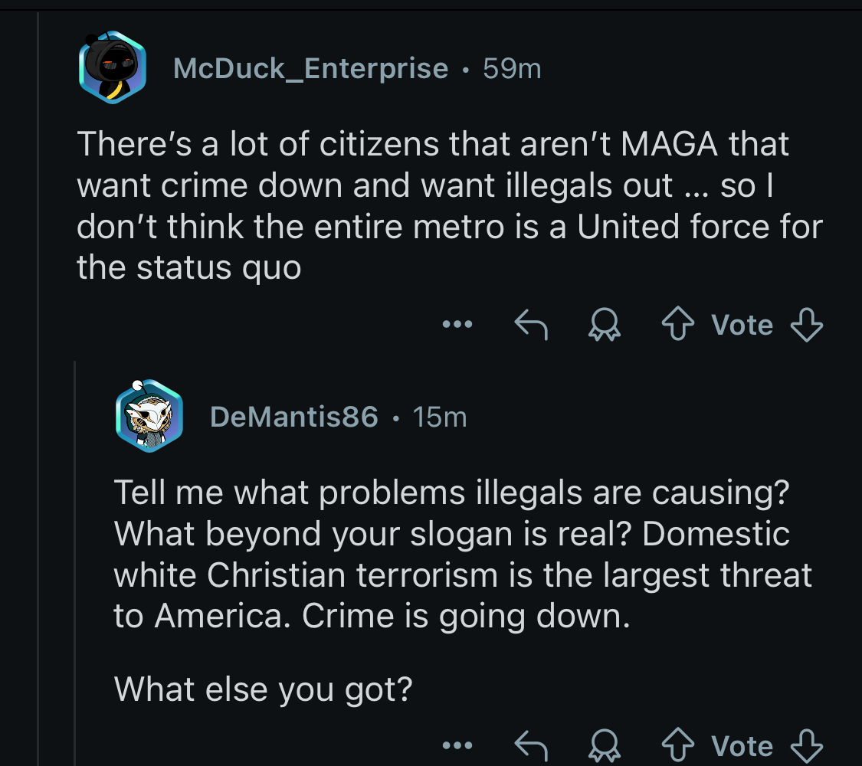Image resolution: width=862 pixels, height=766 pixels.
Task: Reply to McDuck_Enterprise's comment
Action: [531, 326]
